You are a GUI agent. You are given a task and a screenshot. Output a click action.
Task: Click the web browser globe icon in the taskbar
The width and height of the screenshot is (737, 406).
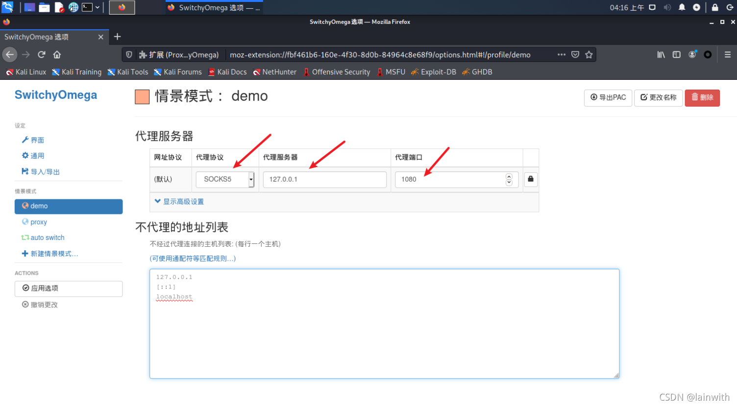click(x=73, y=7)
